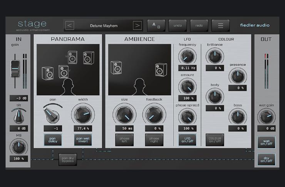Screen dimensions: 285x187
Task: Click the LFO amount knob
Action: tap(188, 87)
